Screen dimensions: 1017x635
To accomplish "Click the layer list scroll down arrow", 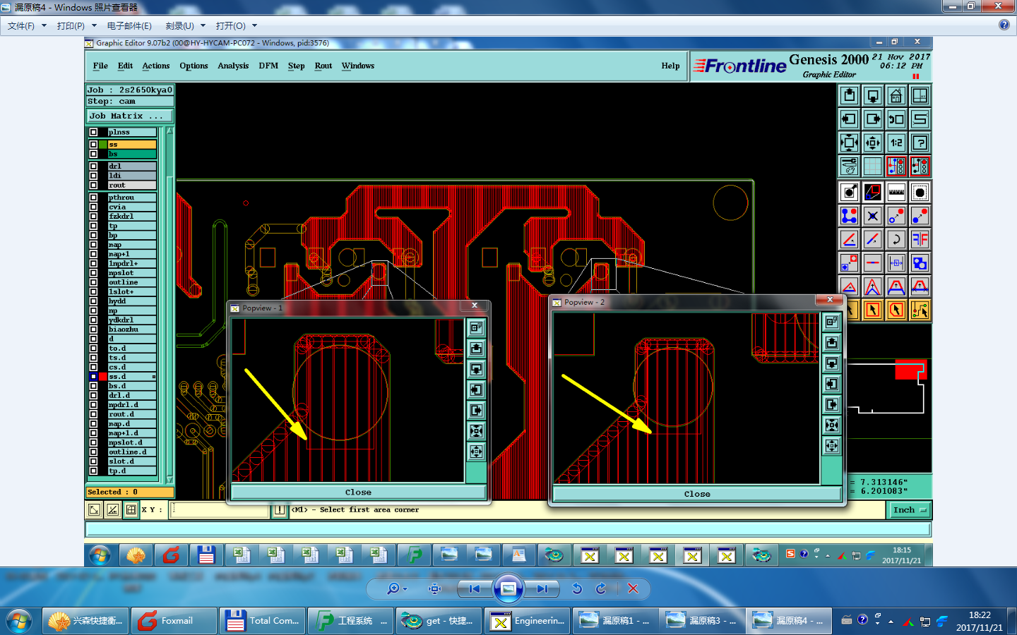I will point(169,480).
